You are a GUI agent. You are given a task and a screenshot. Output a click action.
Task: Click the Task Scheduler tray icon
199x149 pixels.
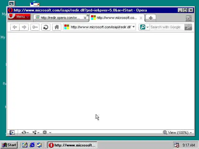[x=176, y=145]
